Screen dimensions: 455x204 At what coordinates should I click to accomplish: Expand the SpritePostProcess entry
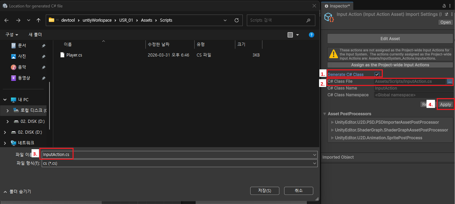(332, 138)
